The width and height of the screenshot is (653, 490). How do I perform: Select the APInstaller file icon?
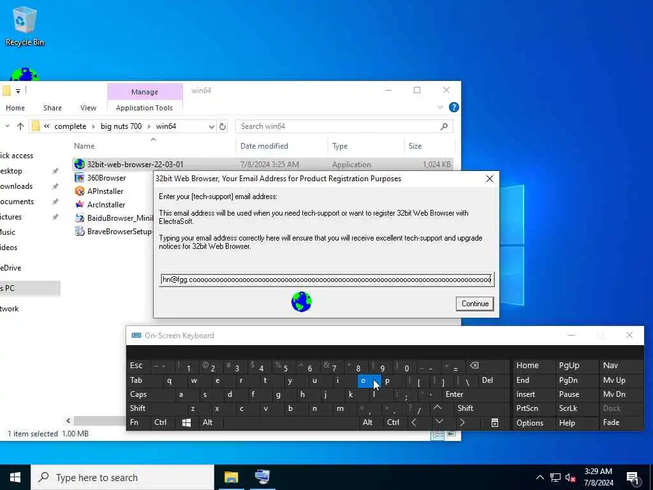80,191
